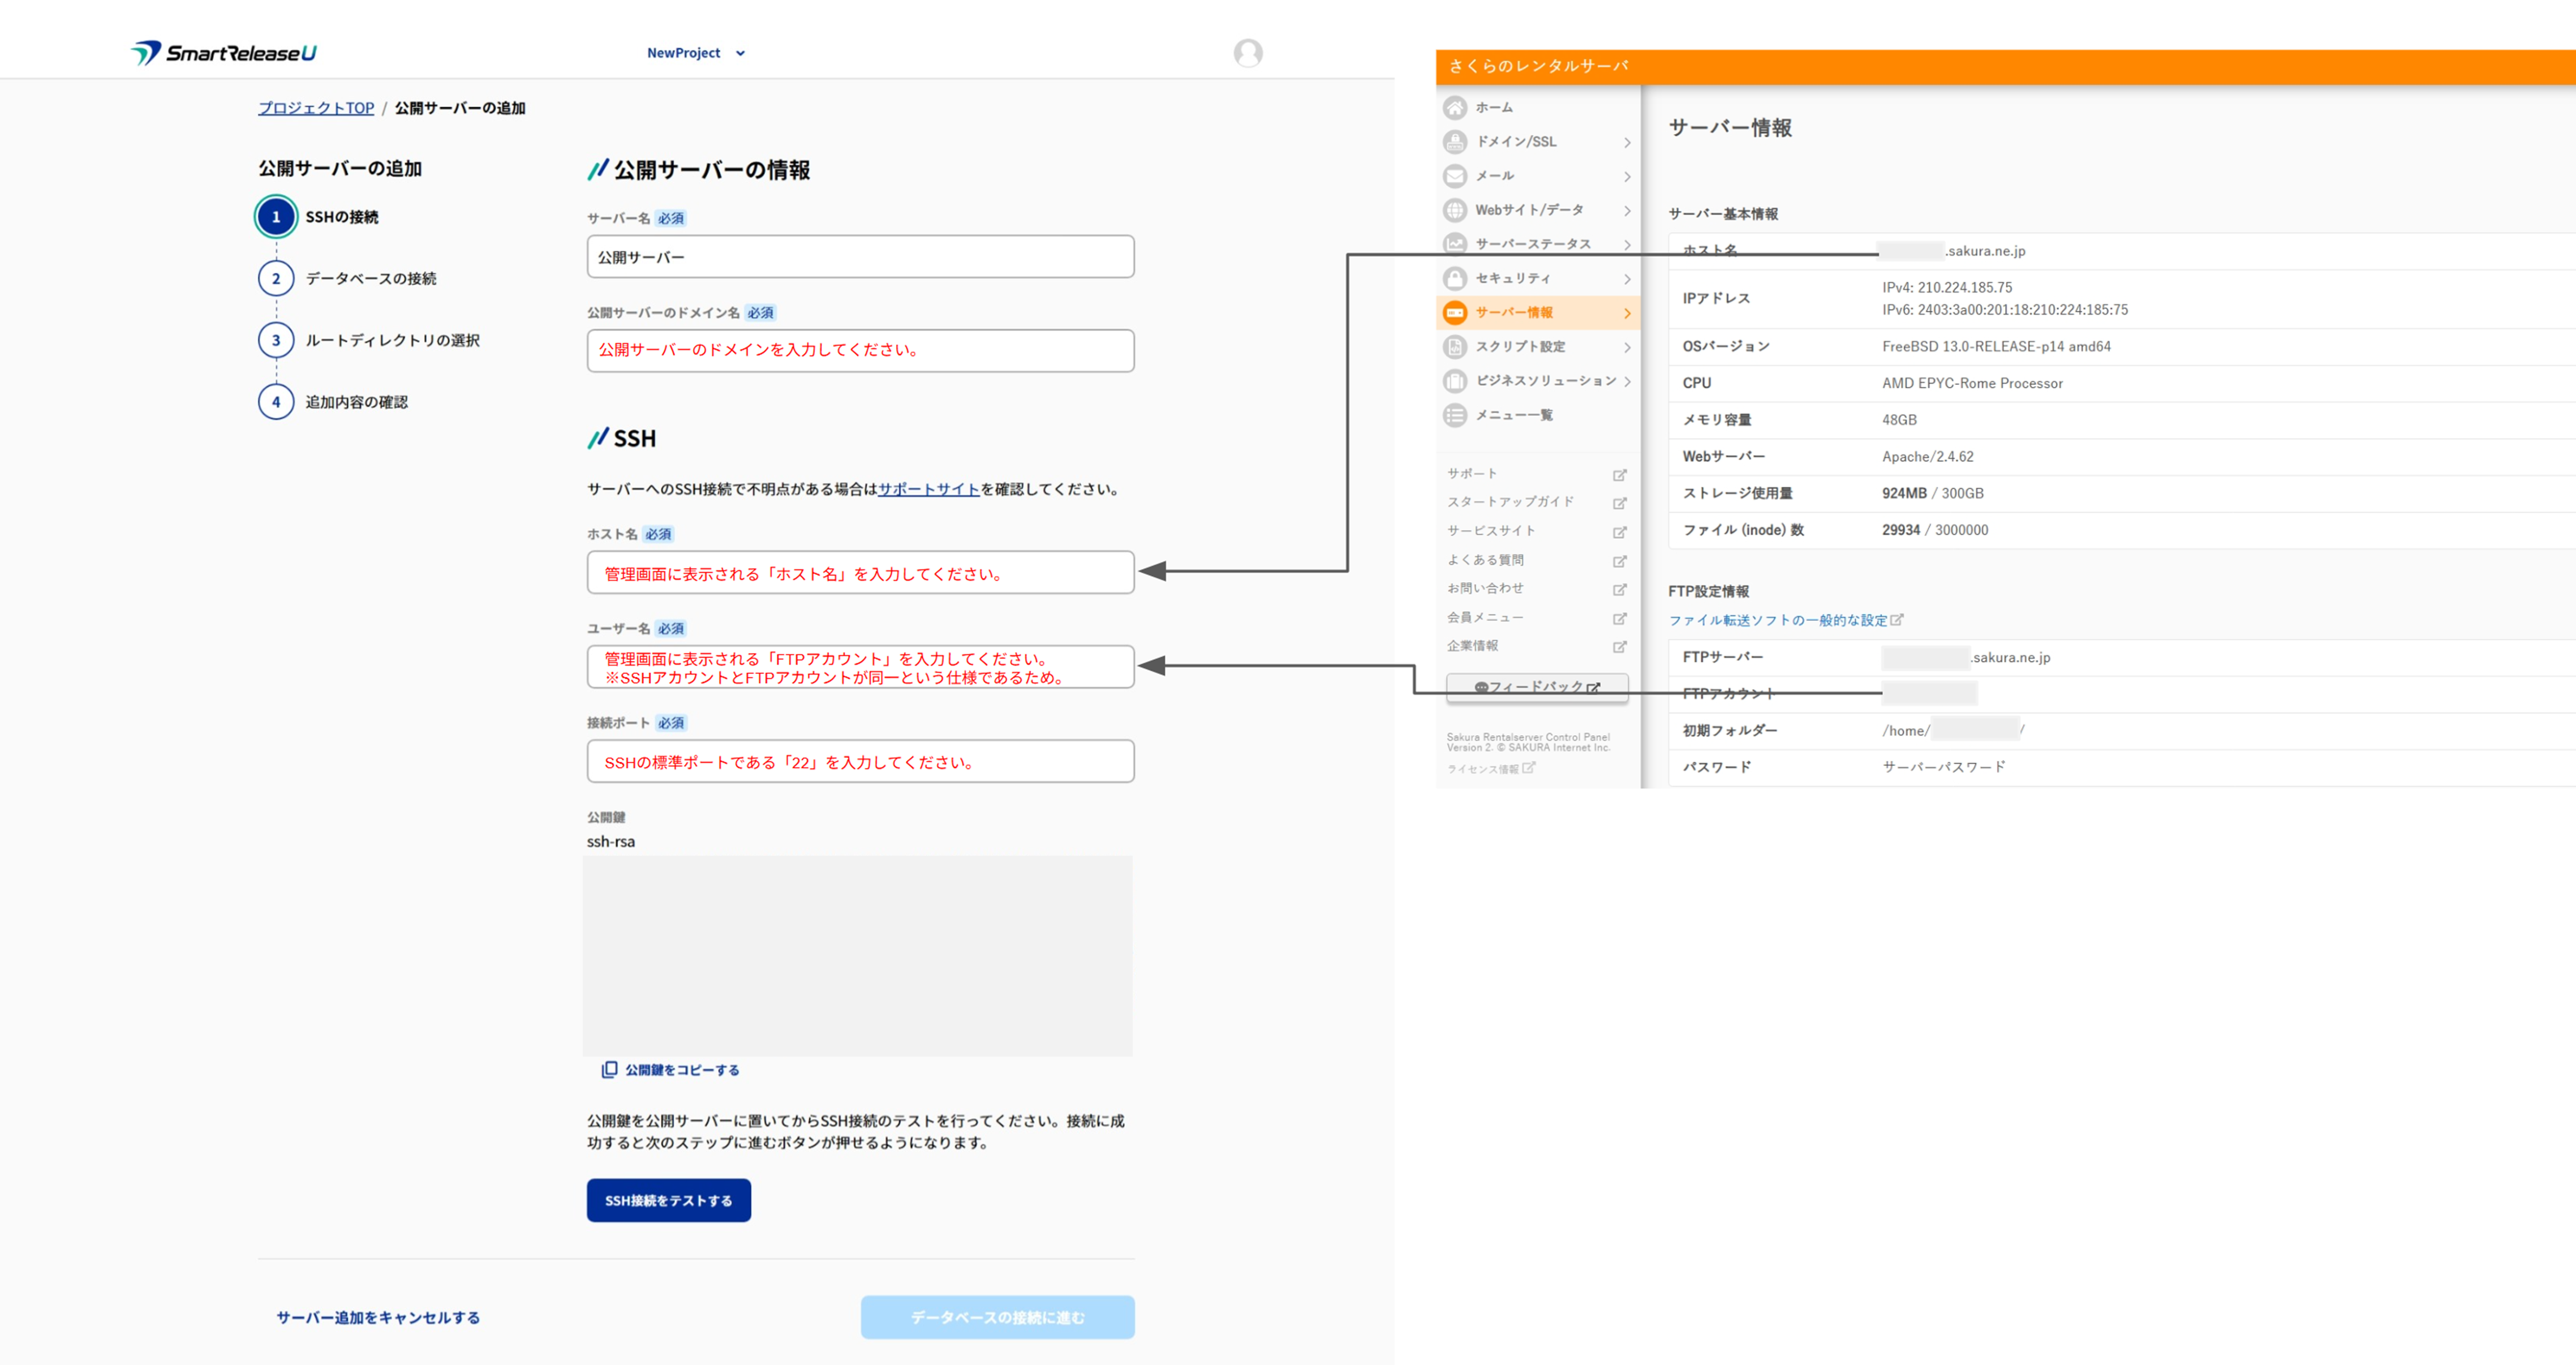This screenshot has width=2576, height=1365.
Task: Click the サーバー名 input field
Action: pyautogui.click(x=860, y=257)
